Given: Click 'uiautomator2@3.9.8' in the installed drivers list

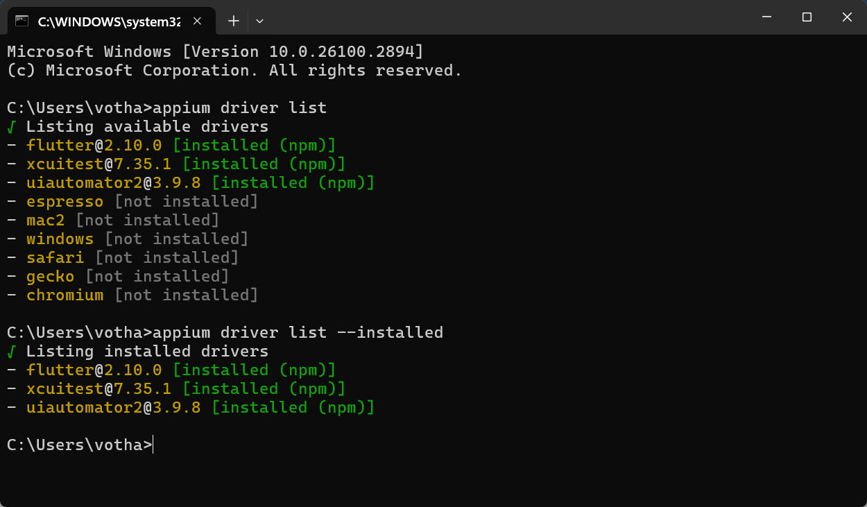Looking at the screenshot, I should [x=114, y=407].
